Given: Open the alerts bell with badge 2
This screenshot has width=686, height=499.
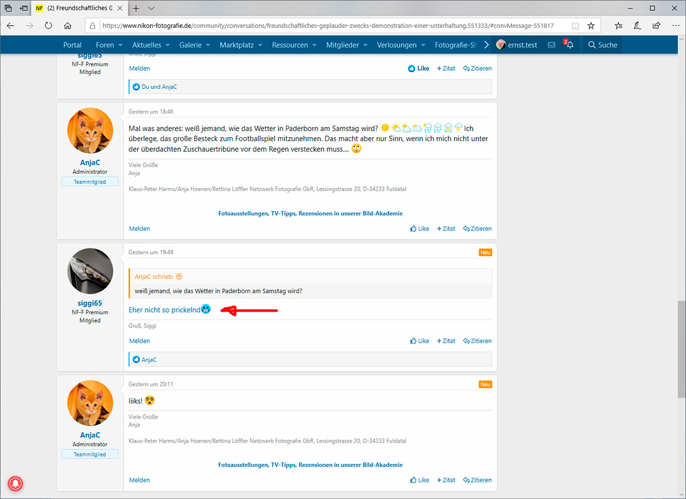Looking at the screenshot, I should click(x=569, y=45).
